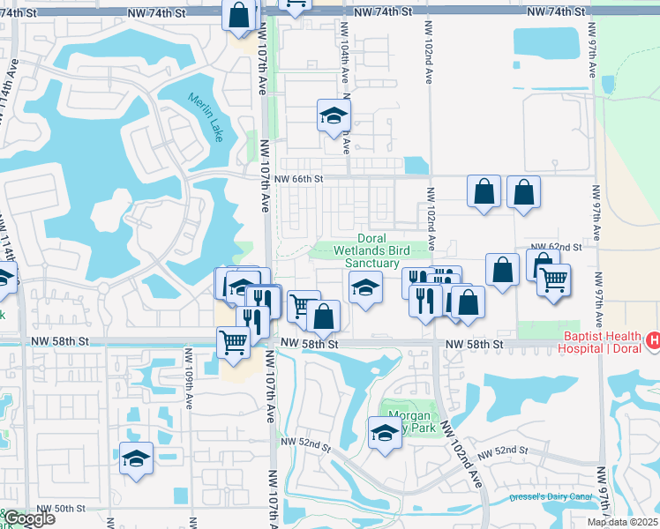Open school marker beside NW 104th Ave
This screenshot has height=529, width=660.
point(334,117)
